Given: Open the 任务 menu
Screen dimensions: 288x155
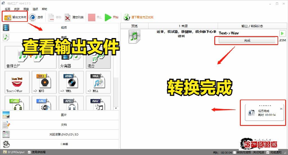Looking at the screenshot, I should (8, 9).
